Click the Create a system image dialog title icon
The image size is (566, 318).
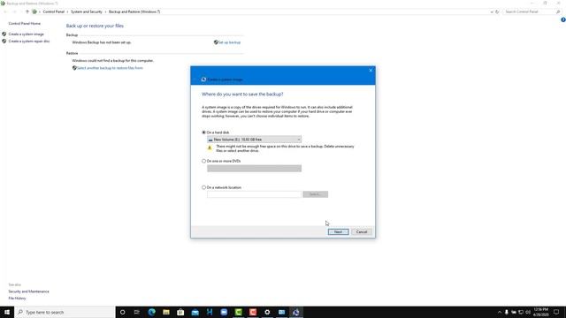pyautogui.click(x=203, y=79)
